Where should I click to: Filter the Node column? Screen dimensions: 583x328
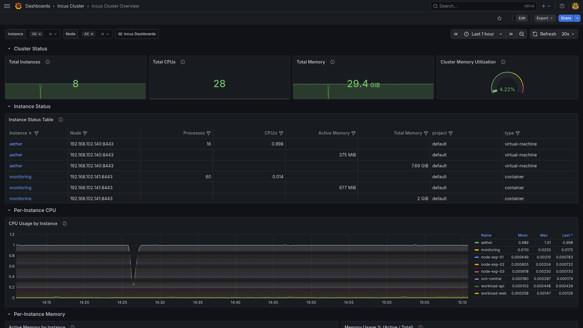85,133
